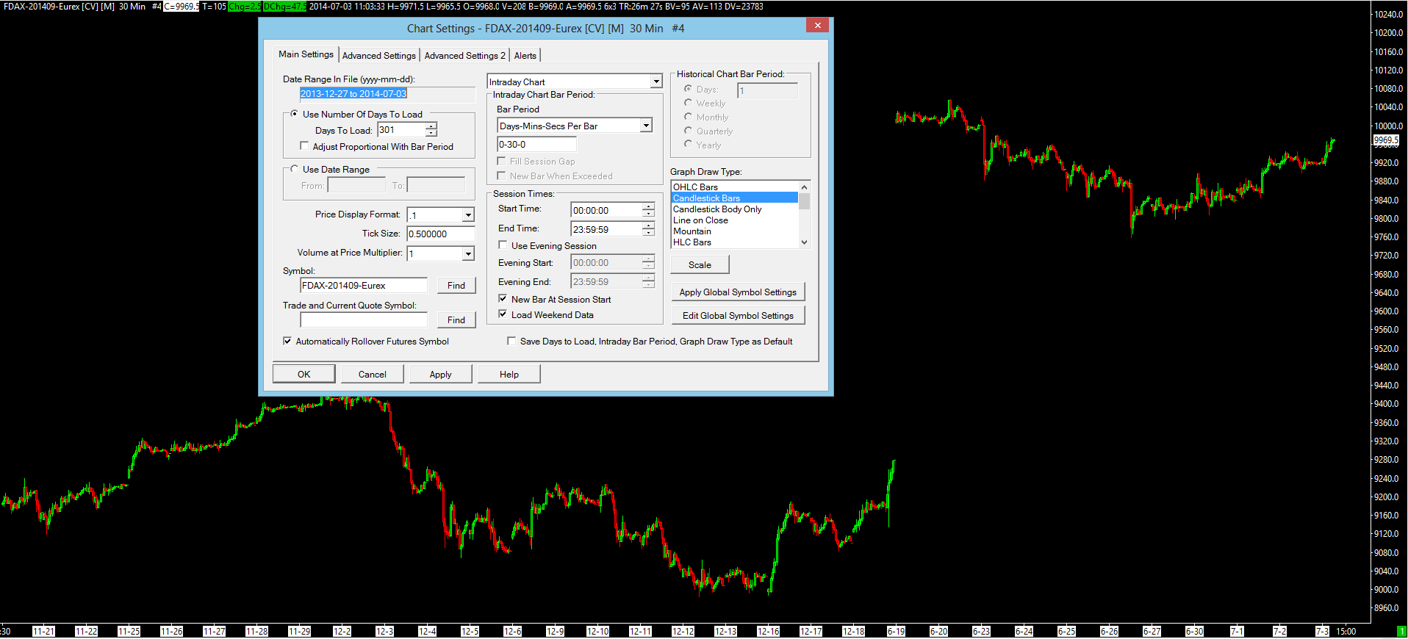Open the Intraday Chart type dropdown
The height and width of the screenshot is (639, 1408).
(656, 82)
